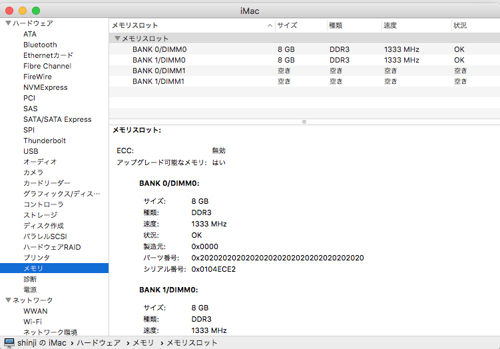Image resolution: width=500 pixels, height=349 pixels.
Task: Select Wi-Fi under ネットワーク
Action: [x=33, y=322]
